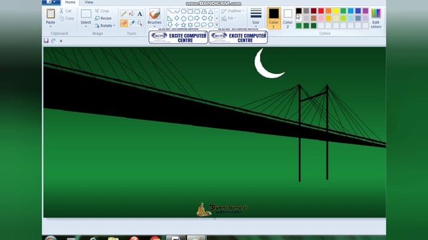428x240 pixels.
Task: Choose the Up arrow shape
Action: [211, 18]
